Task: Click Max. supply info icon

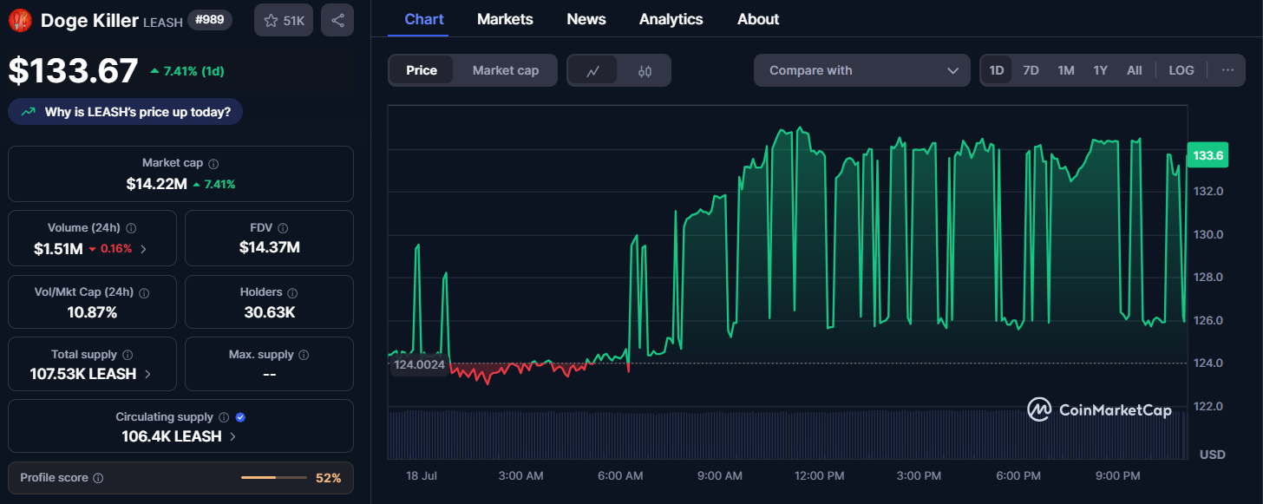Action: (x=304, y=355)
